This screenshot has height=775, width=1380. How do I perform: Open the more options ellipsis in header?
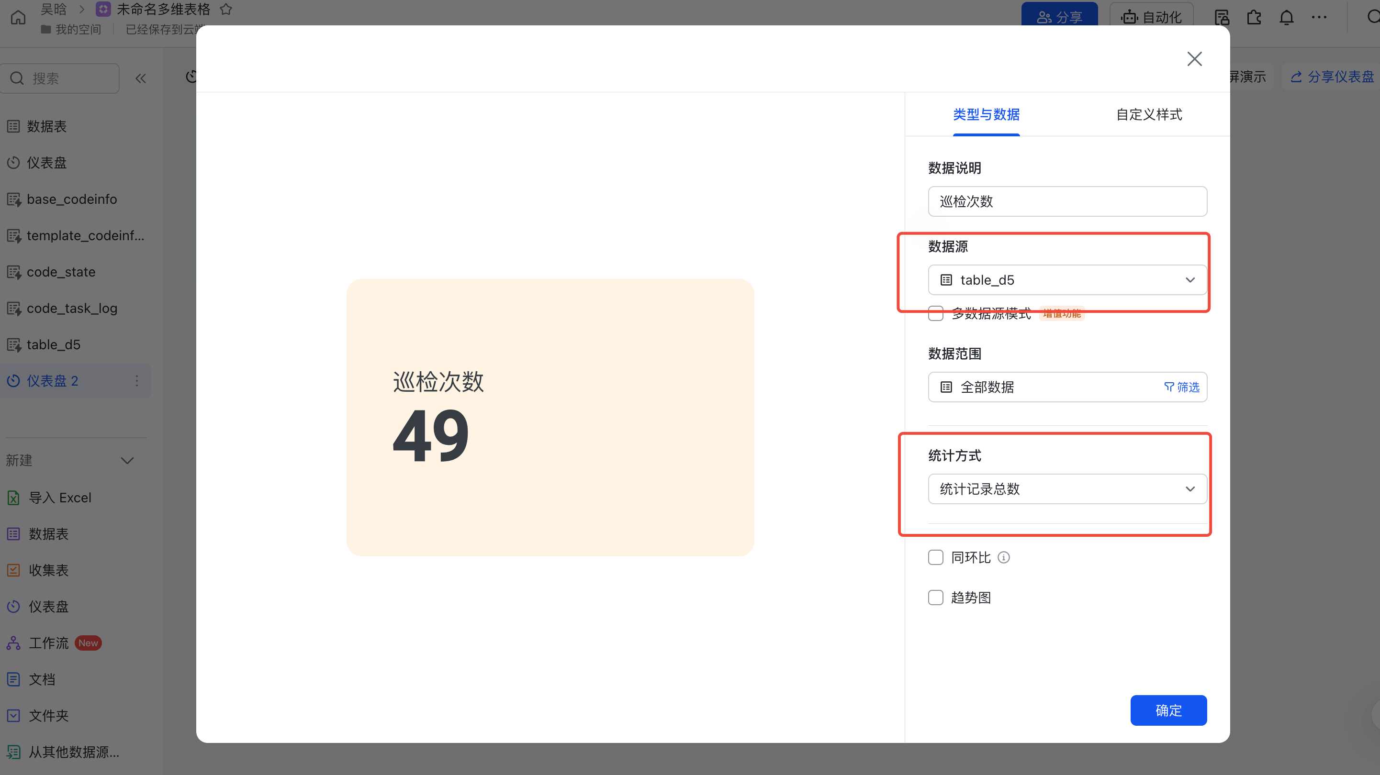[x=1319, y=18]
